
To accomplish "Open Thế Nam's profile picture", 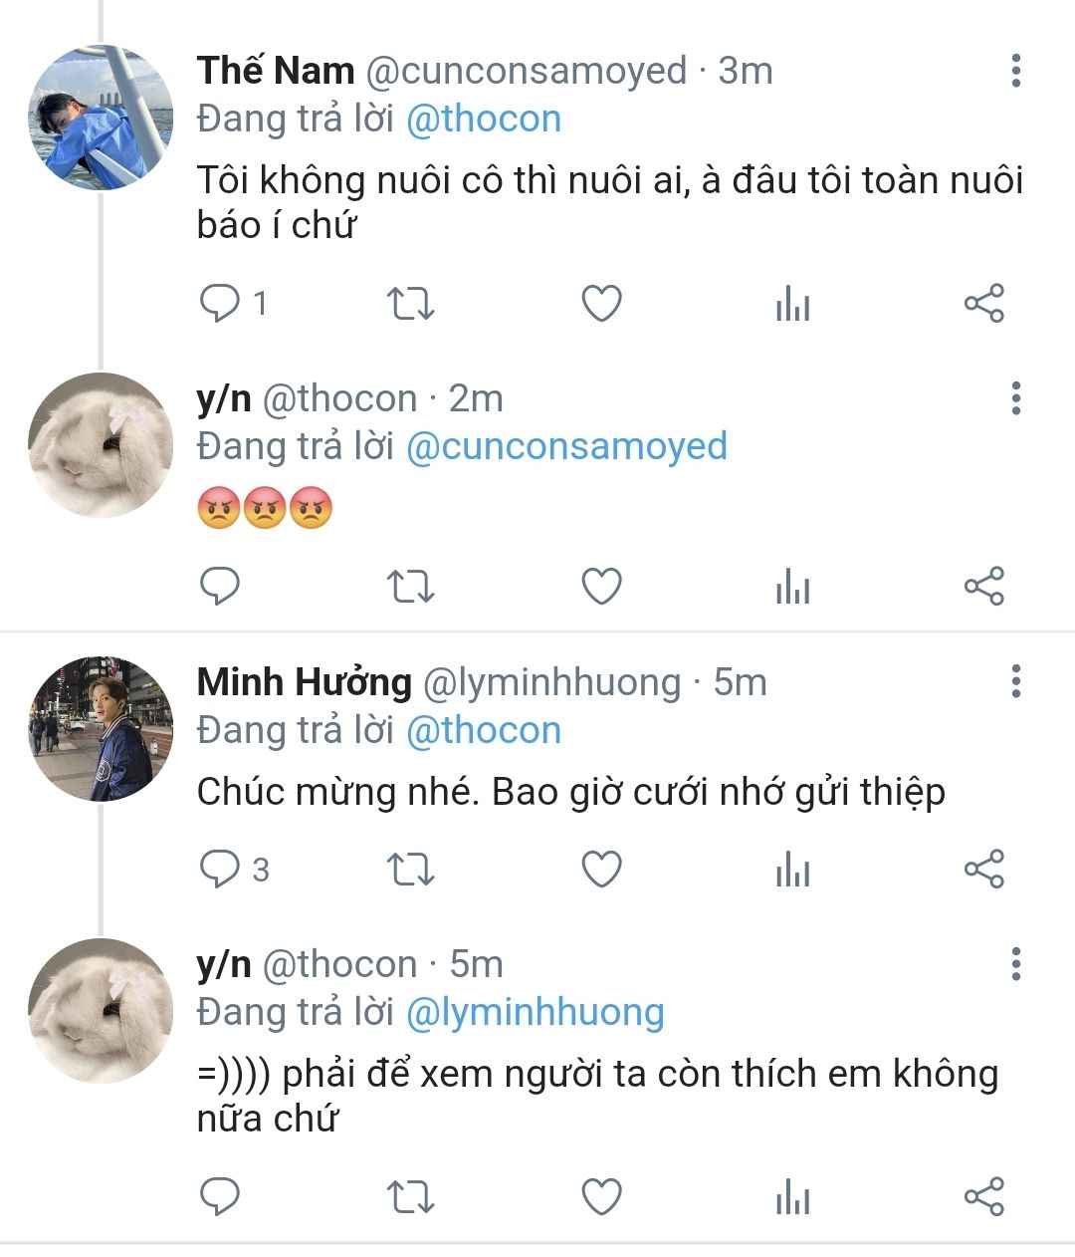I will click(101, 118).
